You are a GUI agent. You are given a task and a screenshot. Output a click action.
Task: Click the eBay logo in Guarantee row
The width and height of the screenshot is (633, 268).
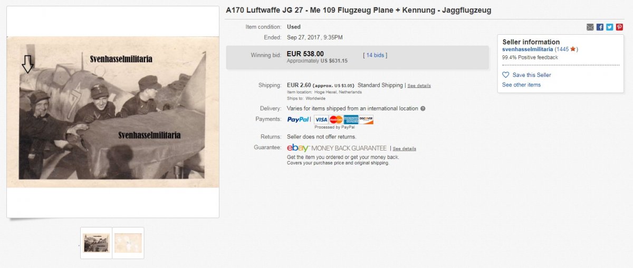(x=298, y=148)
